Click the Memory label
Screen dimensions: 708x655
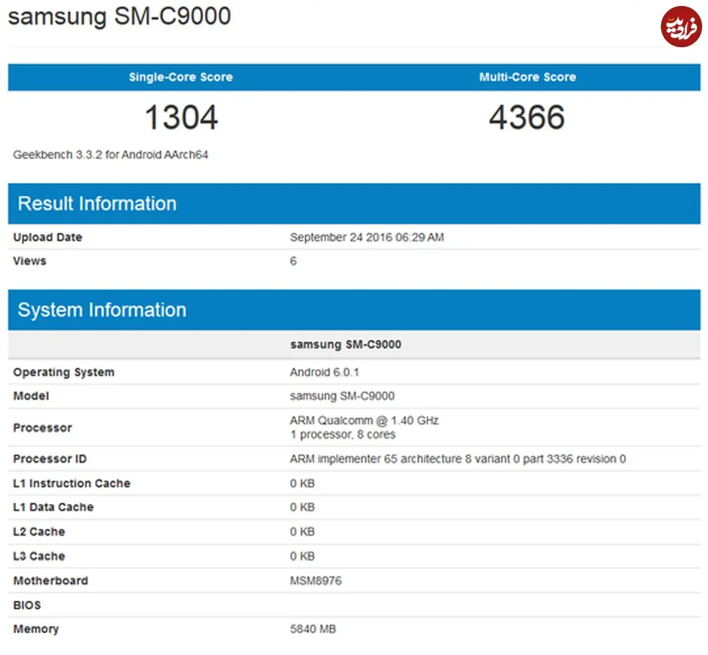tap(36, 629)
